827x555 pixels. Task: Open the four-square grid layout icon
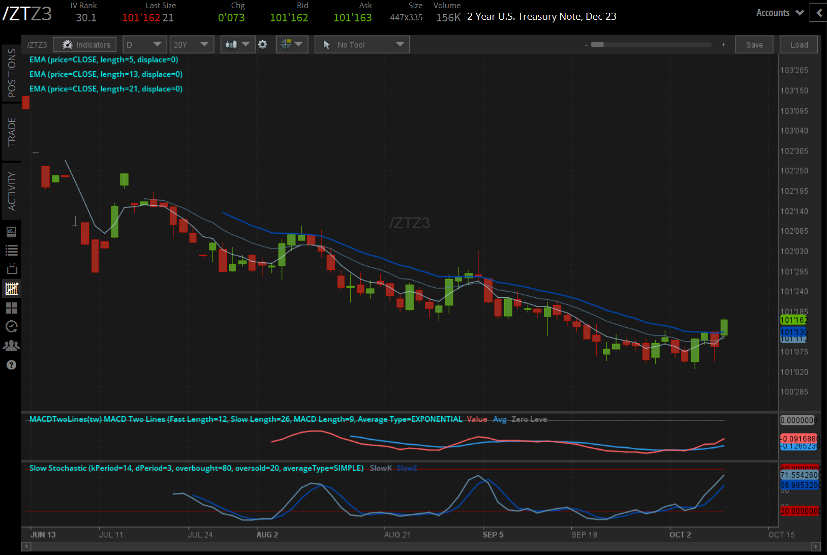coord(11,307)
